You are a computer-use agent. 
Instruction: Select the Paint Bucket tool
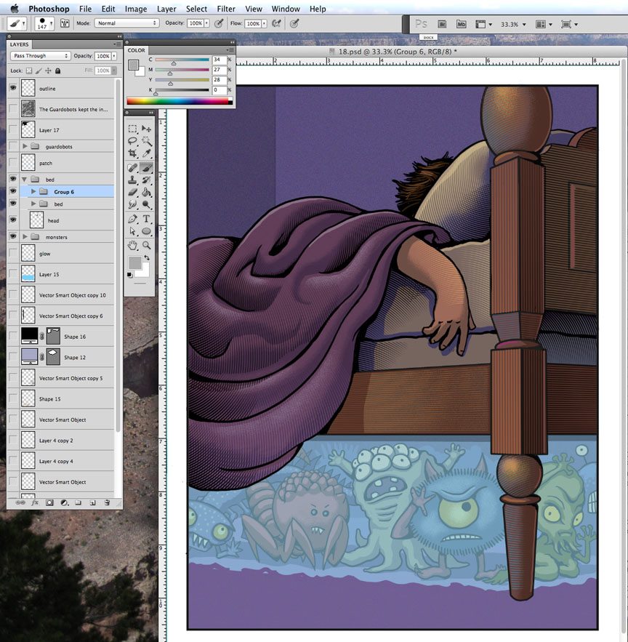tap(146, 192)
